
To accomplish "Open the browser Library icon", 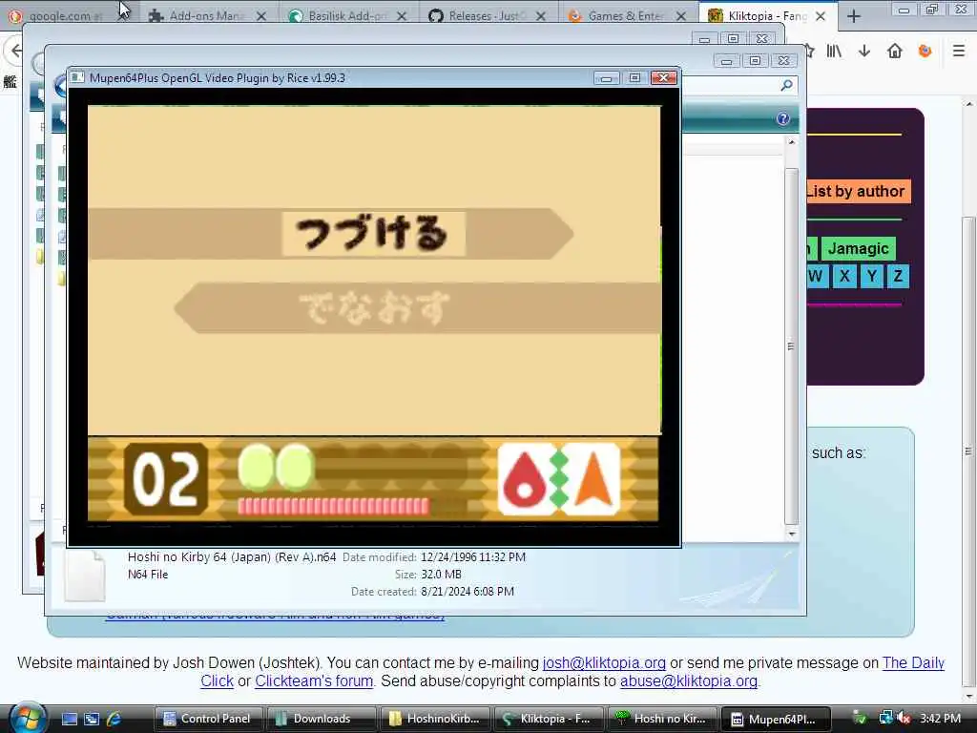I will (x=834, y=52).
